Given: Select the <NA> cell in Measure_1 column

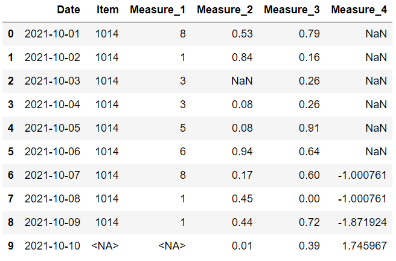Looking at the screenshot, I should click(x=172, y=246).
